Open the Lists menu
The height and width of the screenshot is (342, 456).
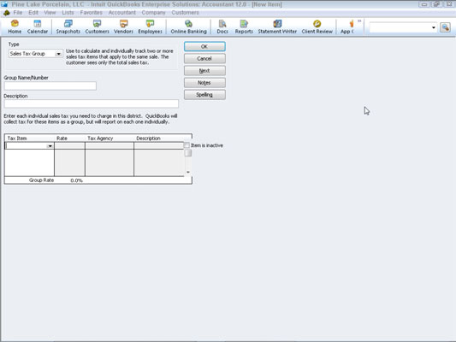(68, 13)
